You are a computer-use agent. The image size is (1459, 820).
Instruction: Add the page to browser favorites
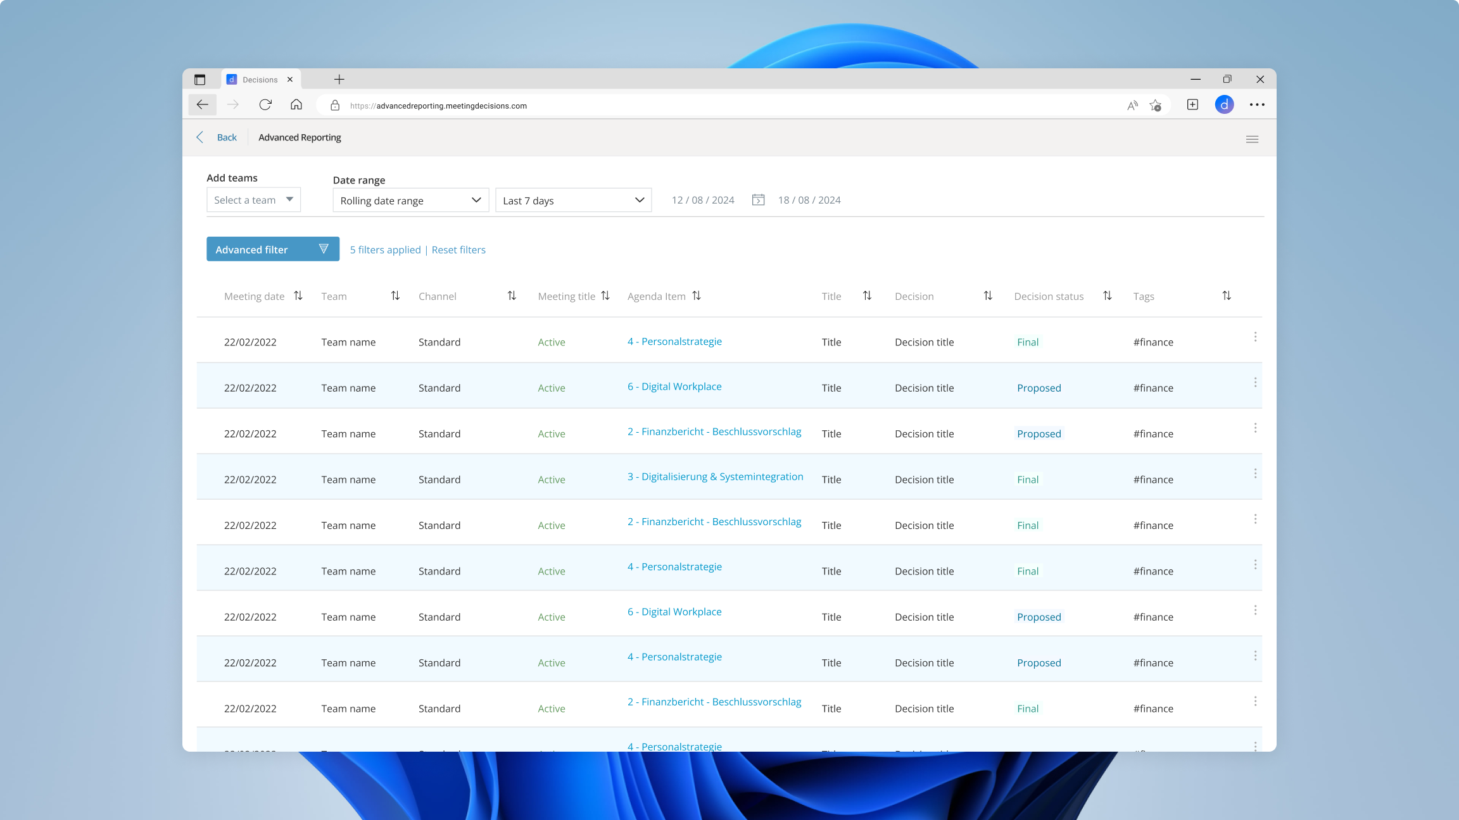tap(1156, 105)
